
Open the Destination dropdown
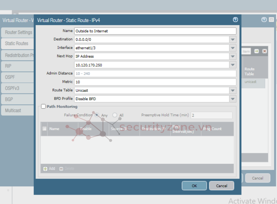(232, 40)
